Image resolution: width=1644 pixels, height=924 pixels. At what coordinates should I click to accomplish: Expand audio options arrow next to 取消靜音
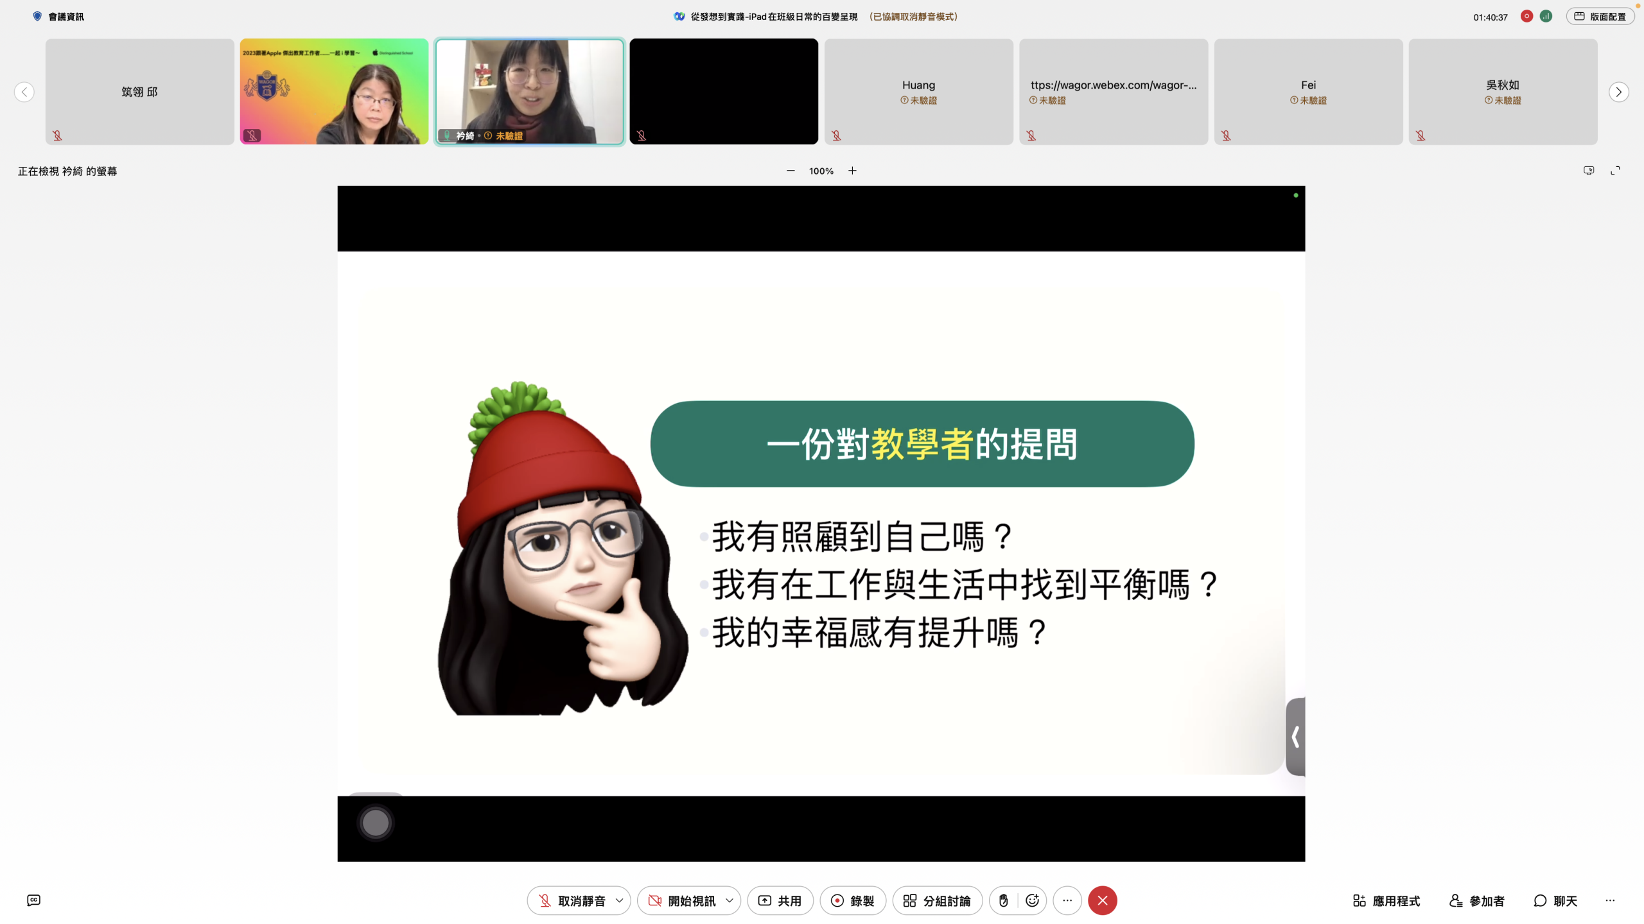click(619, 900)
